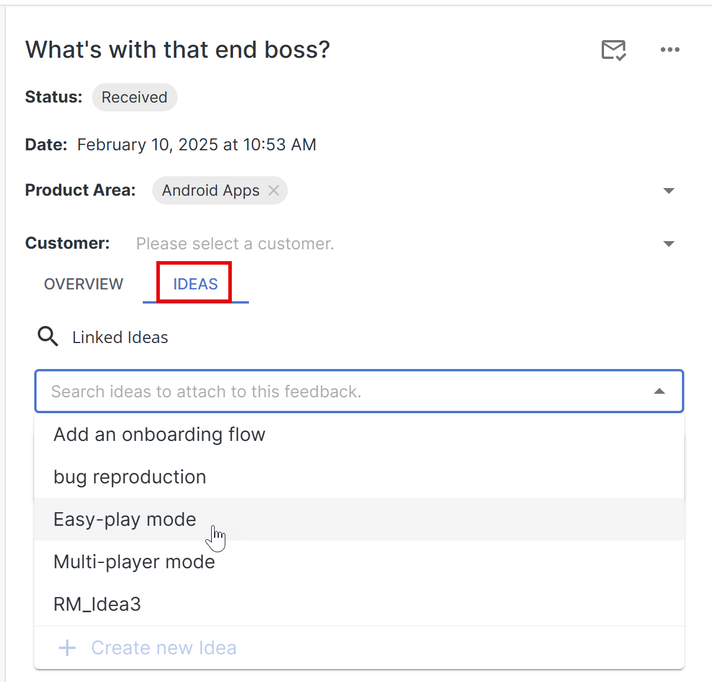Click the mail checkmark icon
This screenshot has height=682, width=712.
613,50
